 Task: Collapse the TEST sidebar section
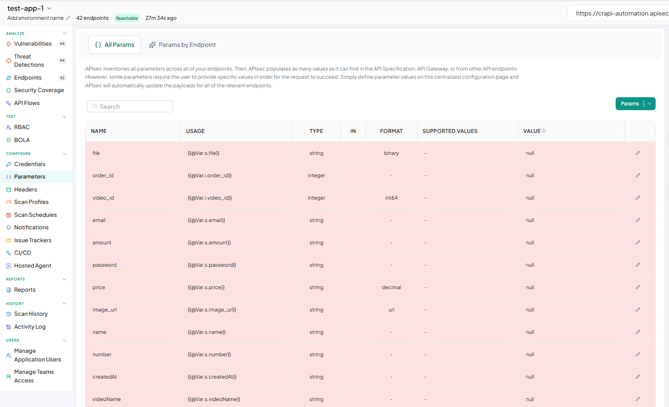point(64,117)
